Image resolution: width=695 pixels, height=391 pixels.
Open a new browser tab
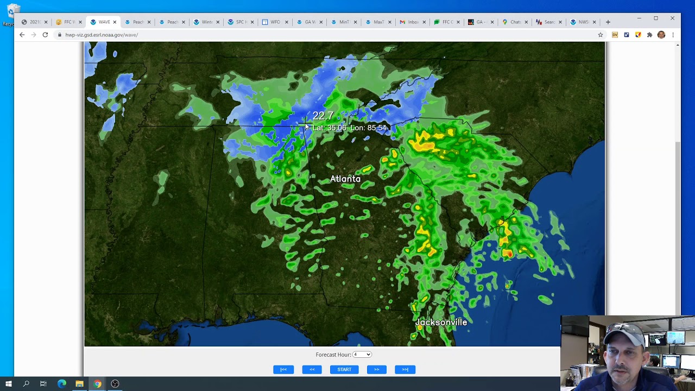[608, 22]
